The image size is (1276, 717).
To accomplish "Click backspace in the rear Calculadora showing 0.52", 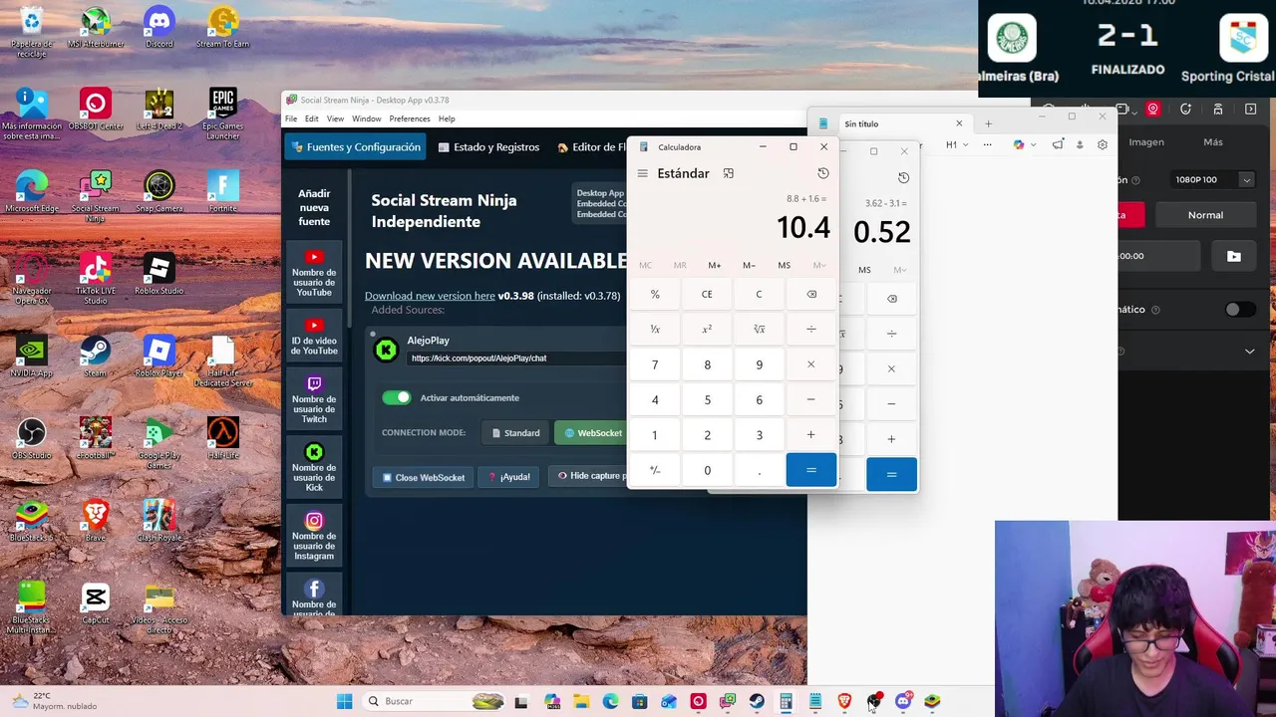I will (891, 299).
